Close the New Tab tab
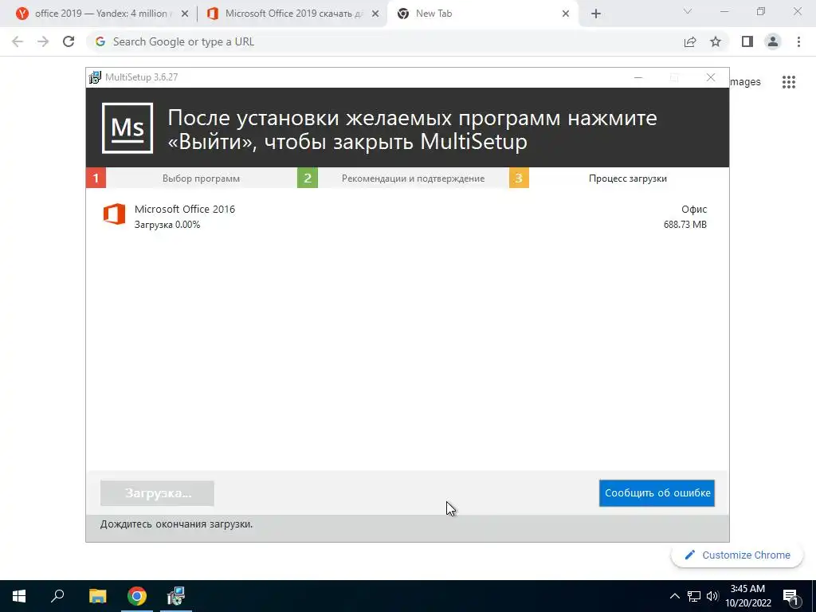 click(566, 14)
